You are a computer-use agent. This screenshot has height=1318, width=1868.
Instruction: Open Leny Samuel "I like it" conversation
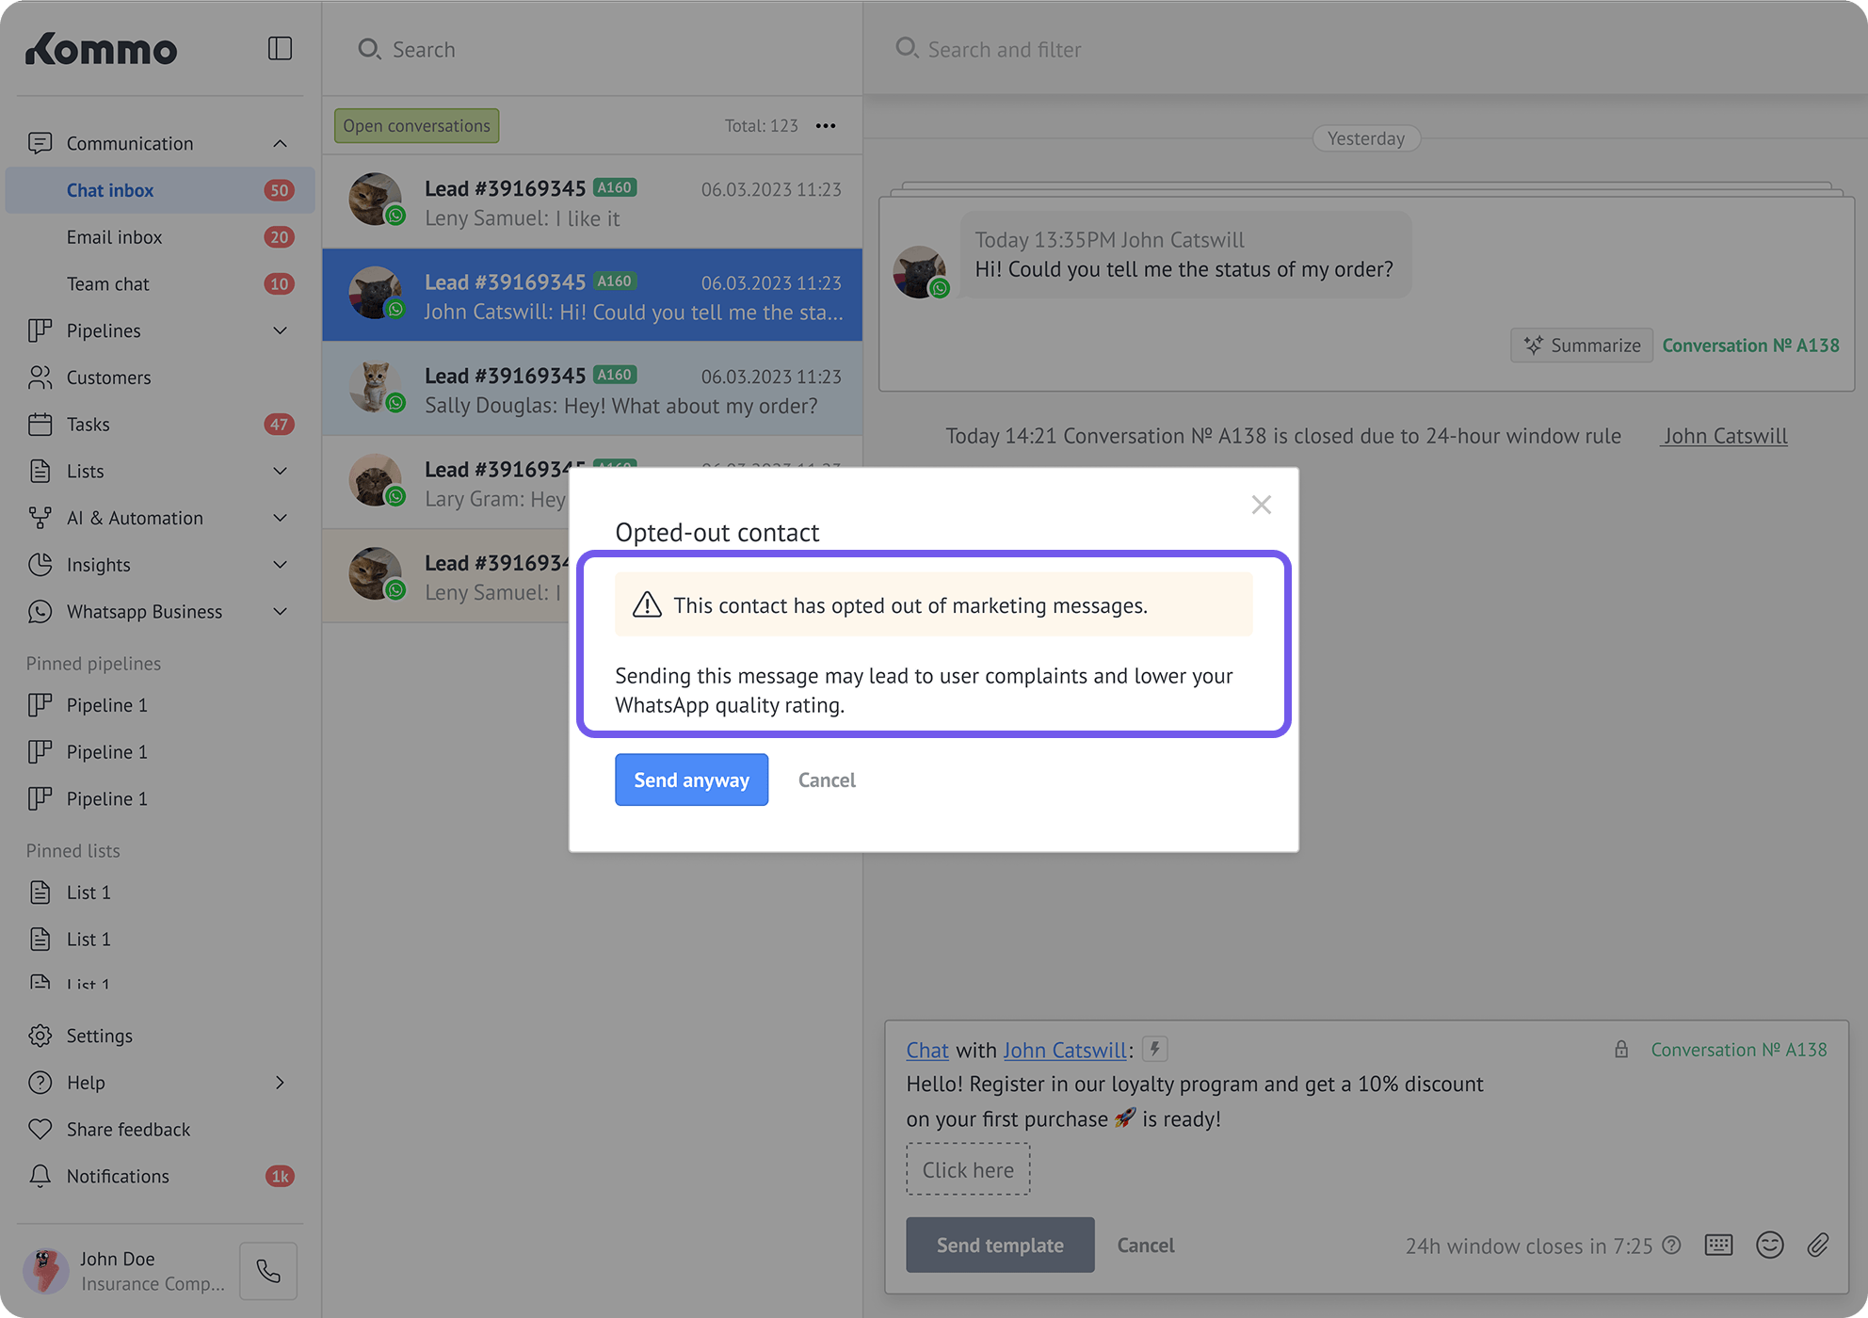pos(592,202)
